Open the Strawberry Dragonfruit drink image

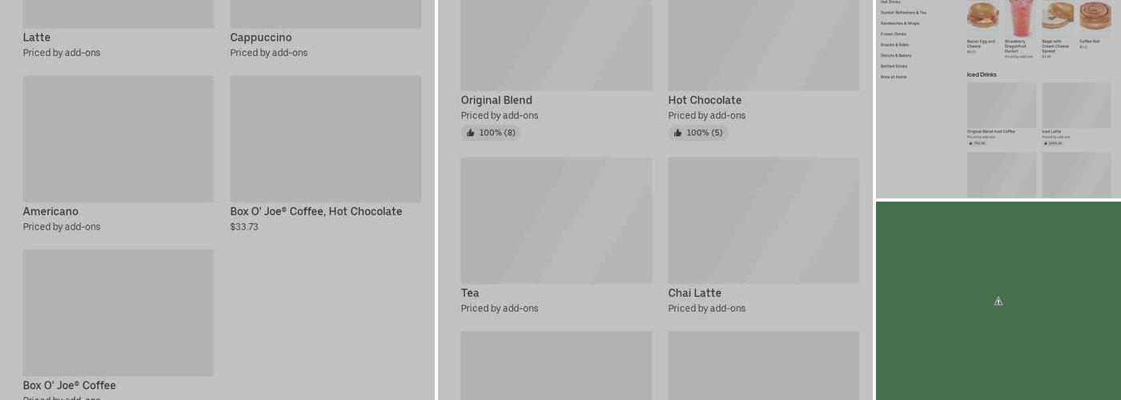(1020, 16)
